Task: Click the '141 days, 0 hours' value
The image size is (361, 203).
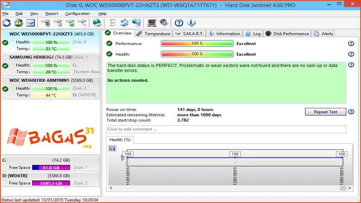Action: [195, 110]
